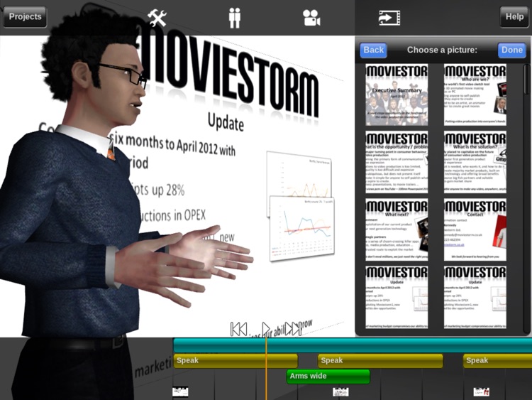Select the first Speak clip on the timeline
532x400 pixels.
(235, 361)
